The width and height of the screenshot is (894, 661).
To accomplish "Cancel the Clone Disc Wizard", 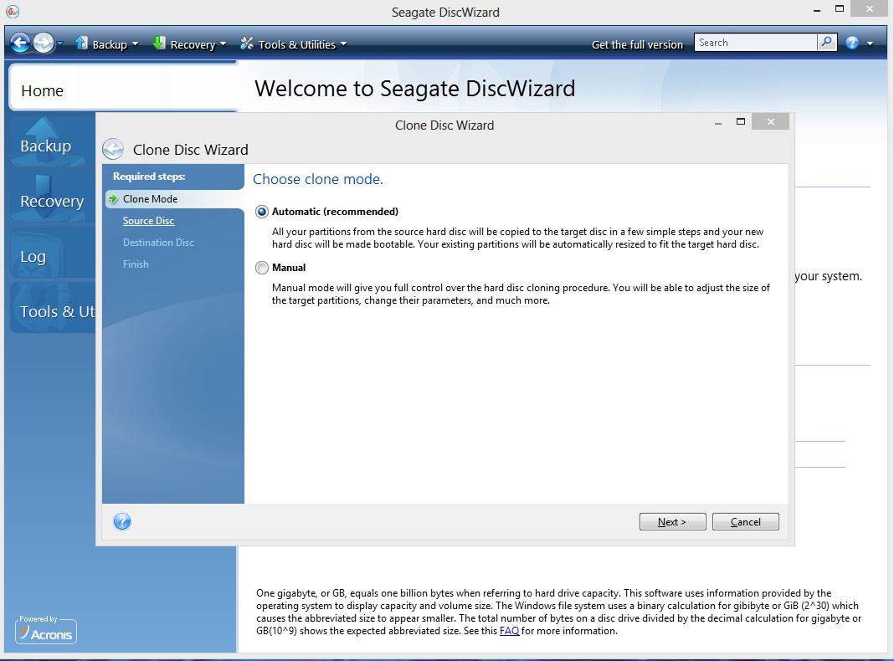I will (x=745, y=522).
